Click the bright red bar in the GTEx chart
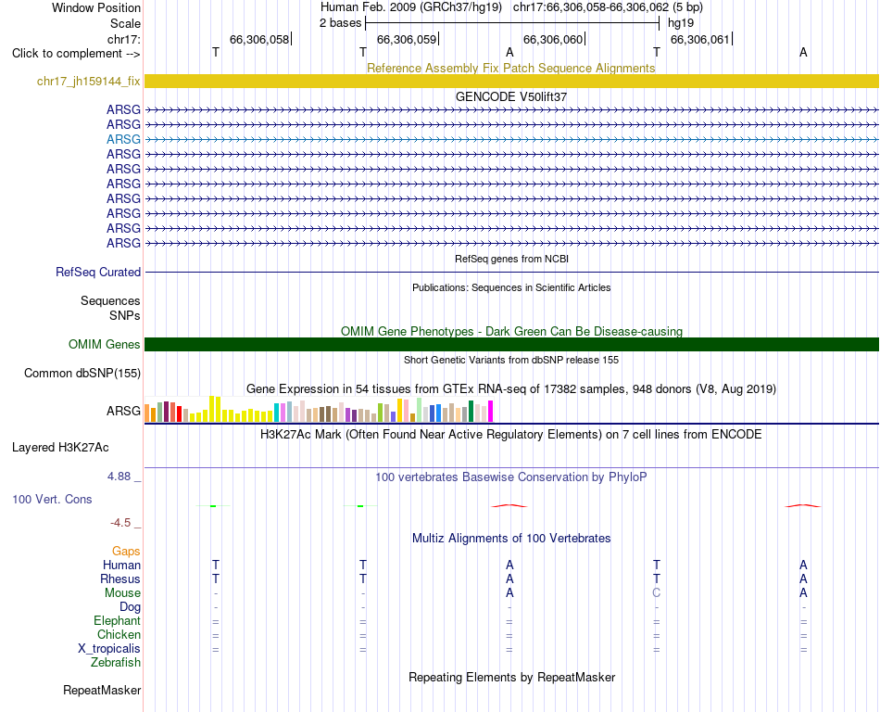The image size is (880, 712). click(x=179, y=413)
